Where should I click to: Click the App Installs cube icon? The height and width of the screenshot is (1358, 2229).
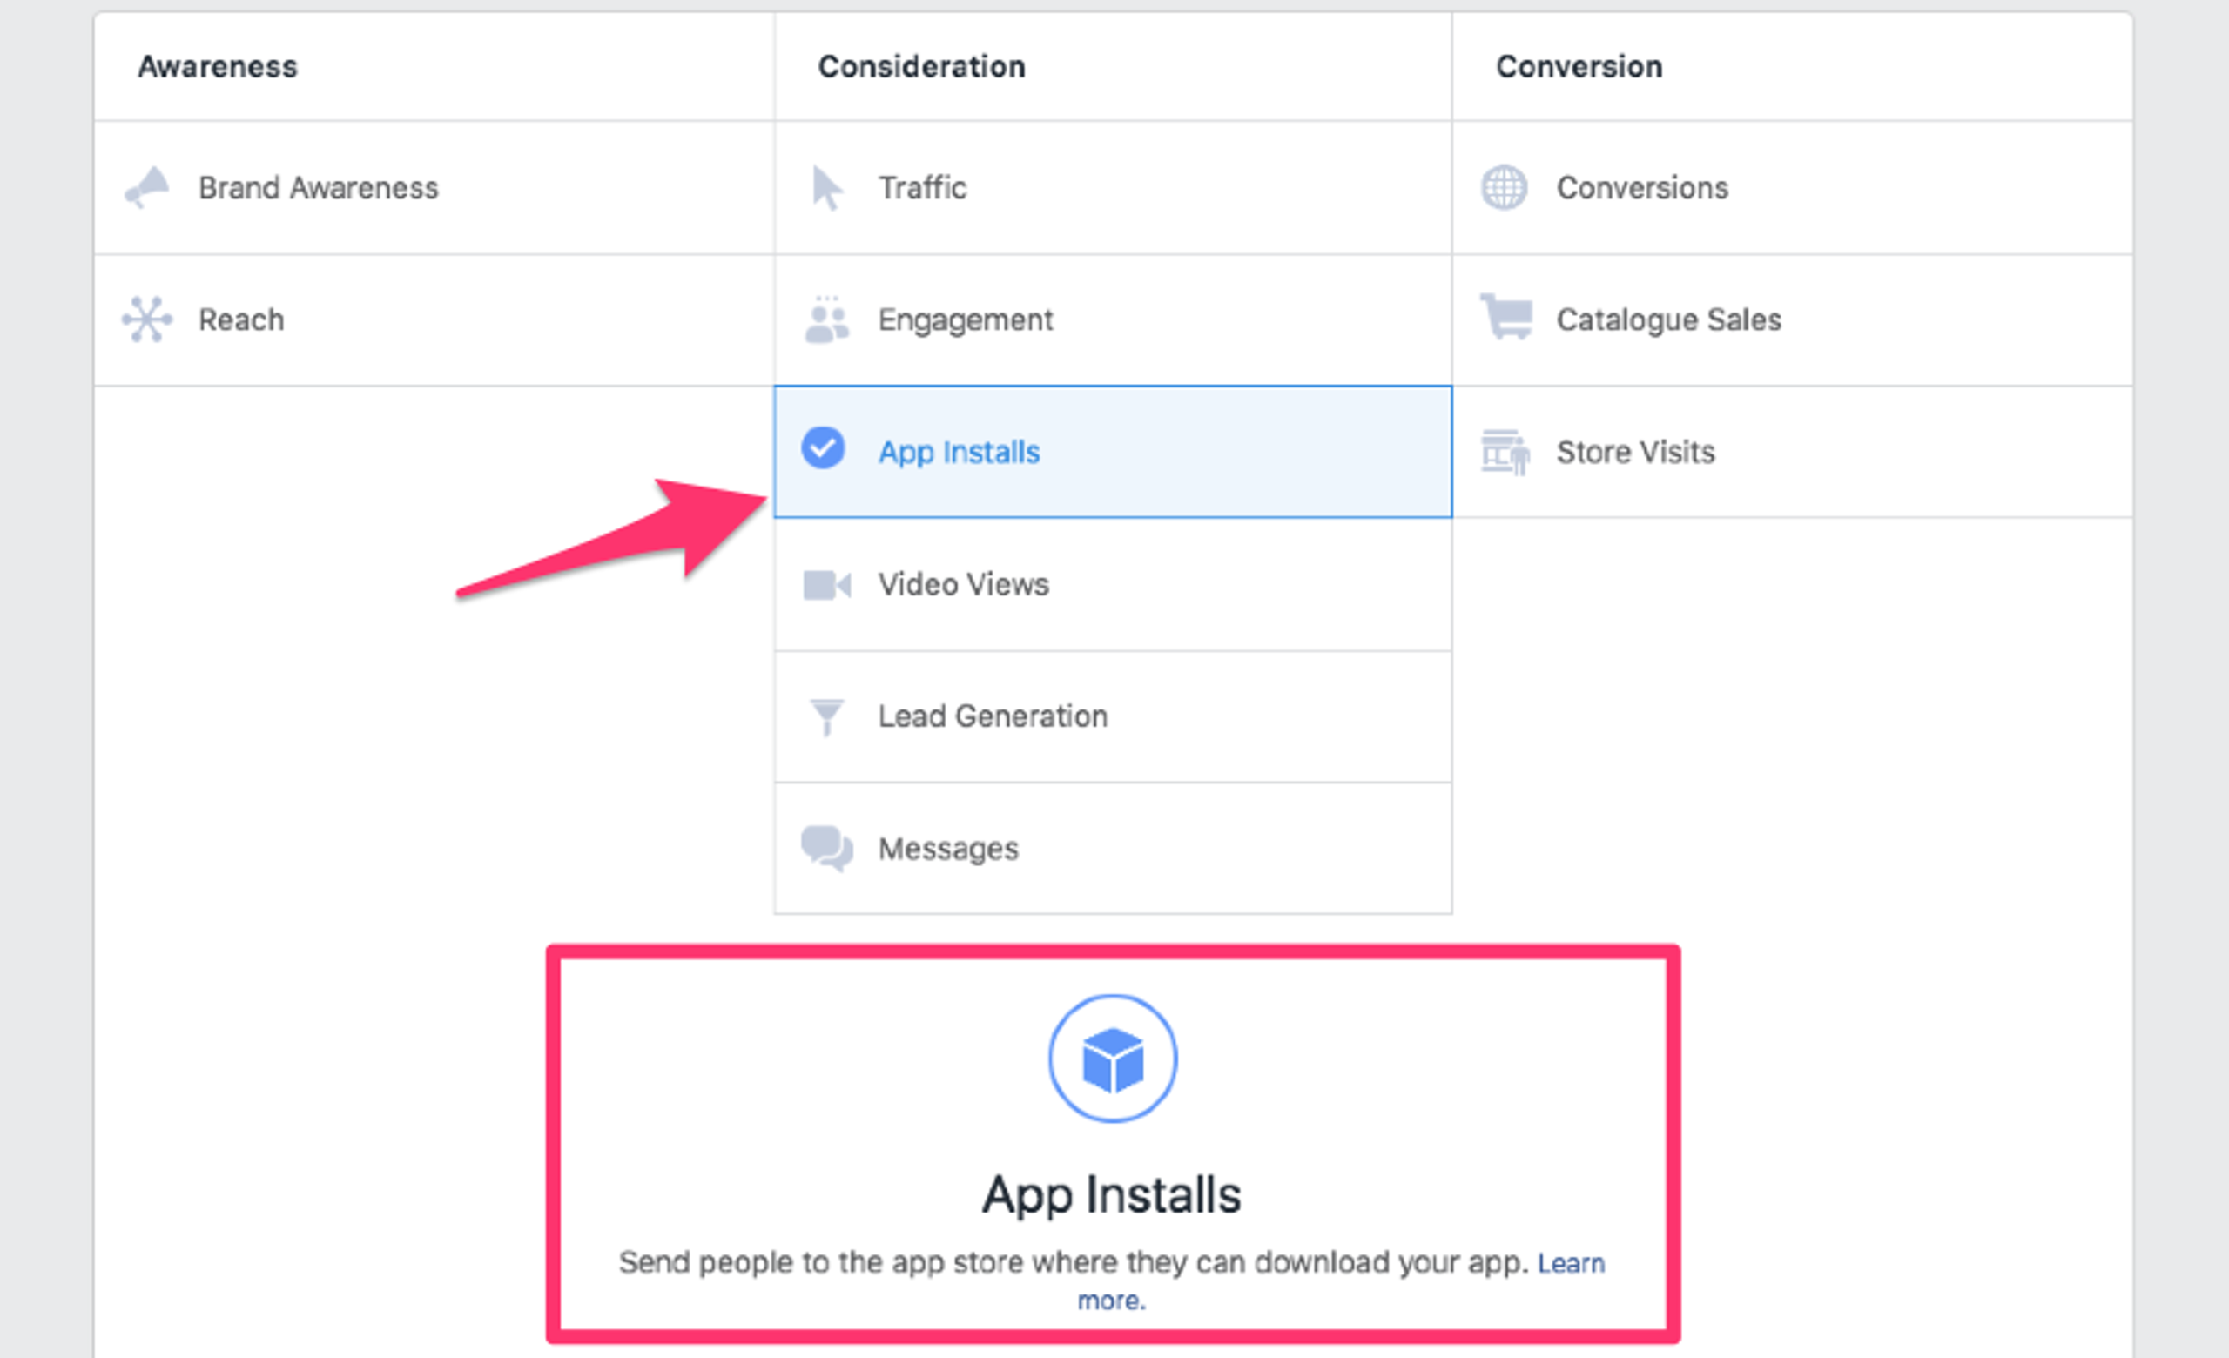point(1113,1059)
